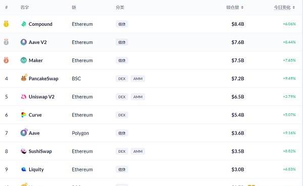Click the Liquity blue logo icon
The width and height of the screenshot is (303, 186).
(x=24, y=169)
